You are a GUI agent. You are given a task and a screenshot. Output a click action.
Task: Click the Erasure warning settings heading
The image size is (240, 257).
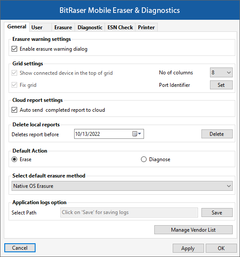coord(42,39)
